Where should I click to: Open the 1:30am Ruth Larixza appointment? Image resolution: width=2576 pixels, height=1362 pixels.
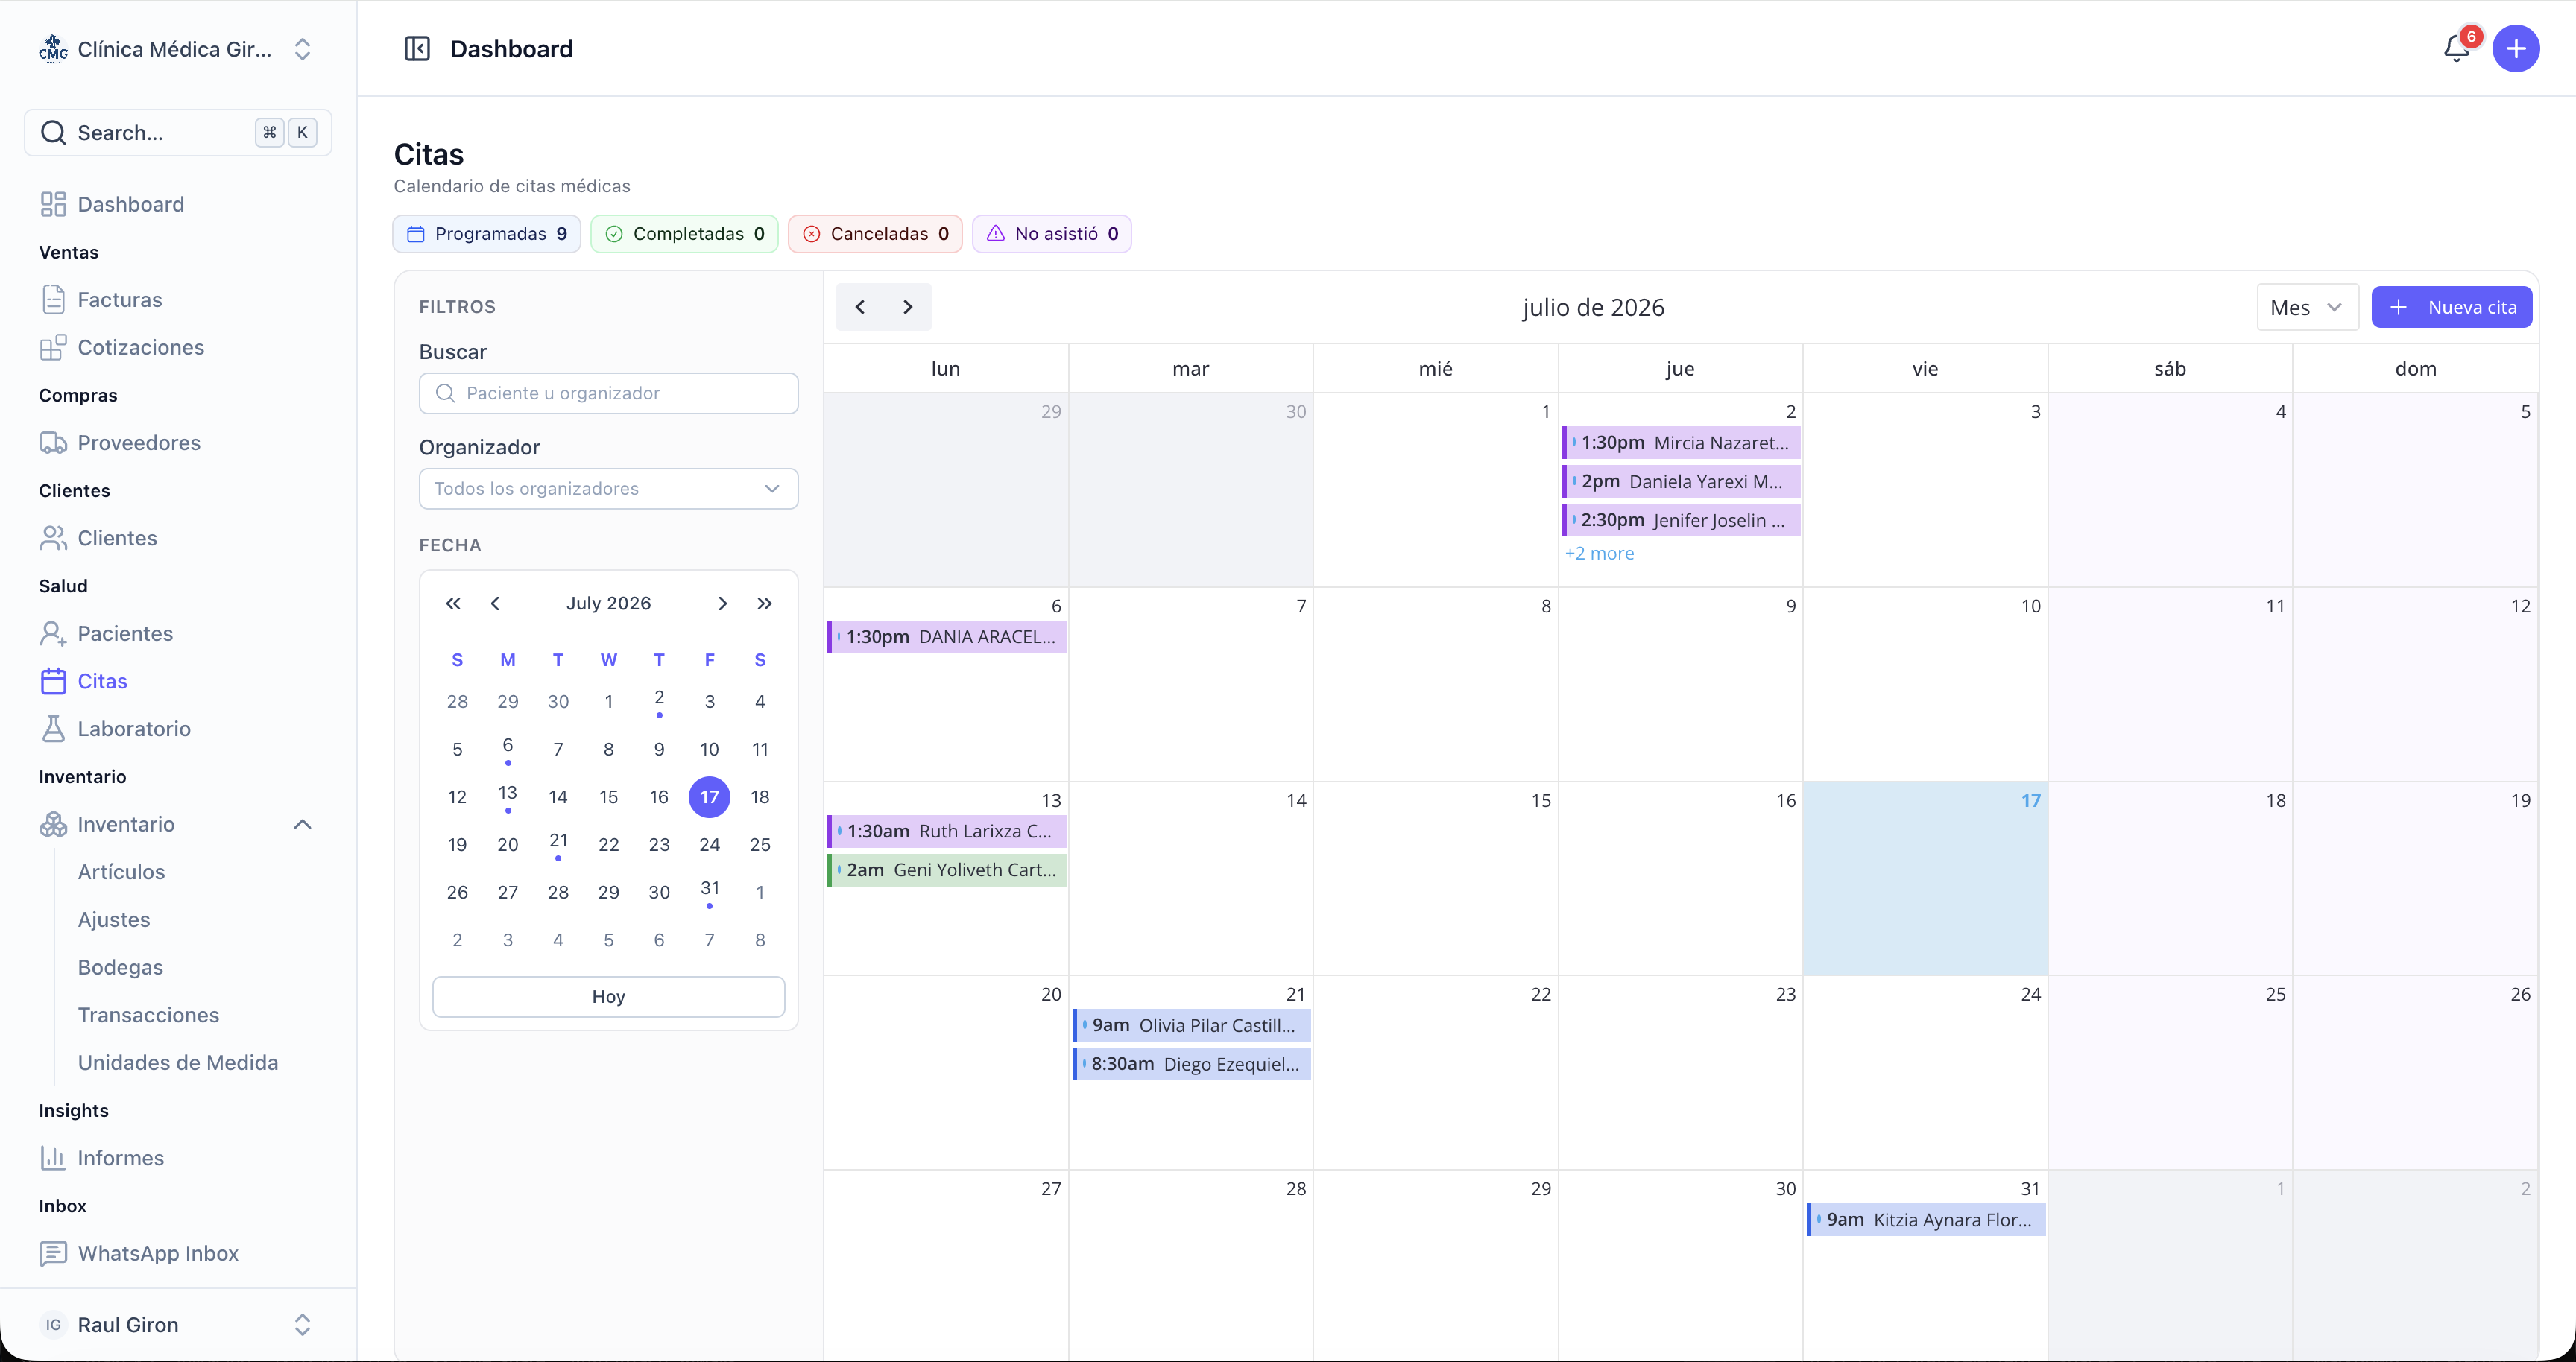click(x=946, y=832)
